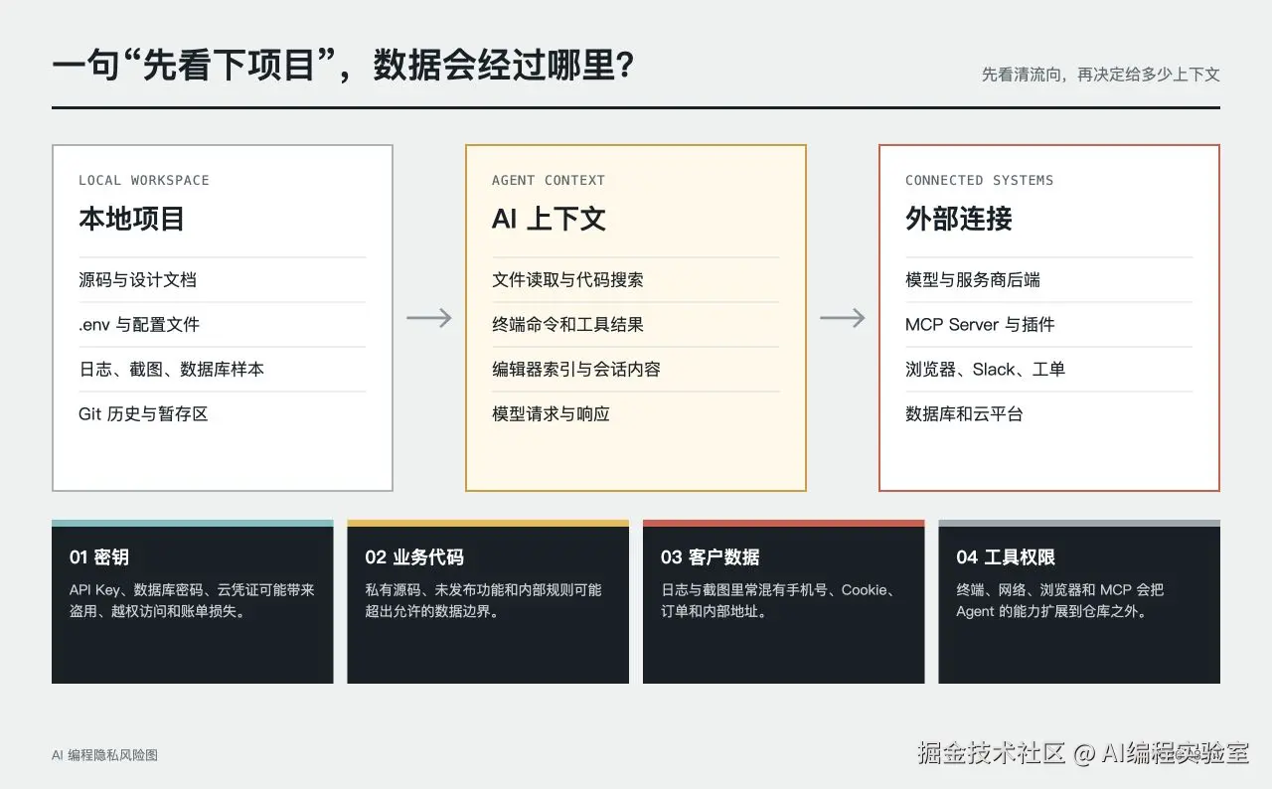
Task: Click the row “MCP Server 与插件”
Action: point(1049,325)
